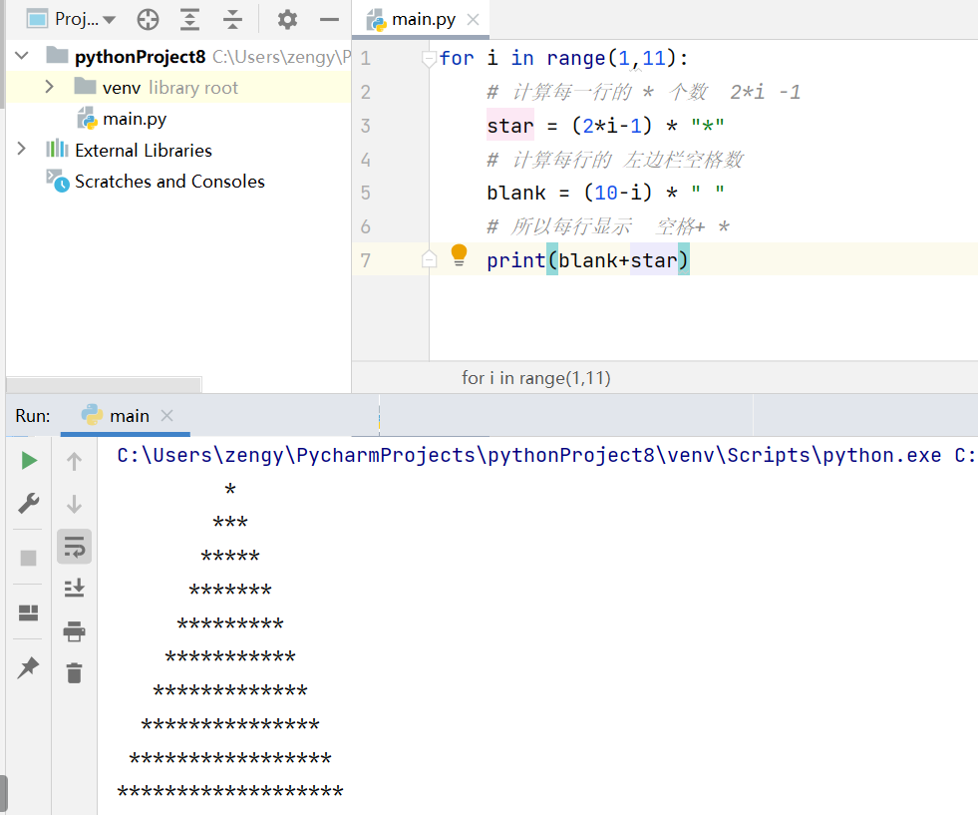Collapse the pythonProject8 root node
Viewport: 978px width, 815px height.
click(22, 56)
